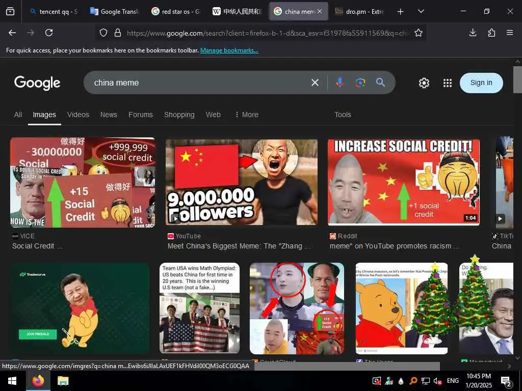522x391 pixels.
Task: Go back to previous page
Action: coord(12,33)
